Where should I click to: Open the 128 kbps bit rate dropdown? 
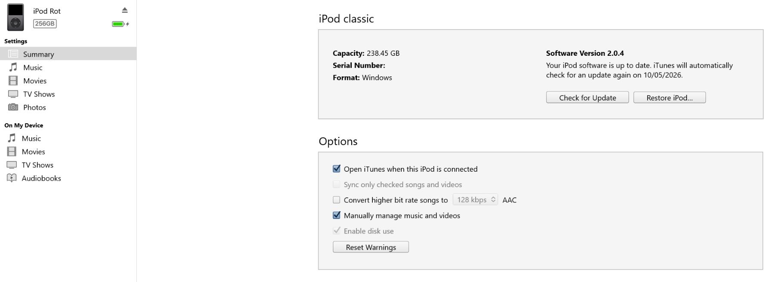coord(475,200)
